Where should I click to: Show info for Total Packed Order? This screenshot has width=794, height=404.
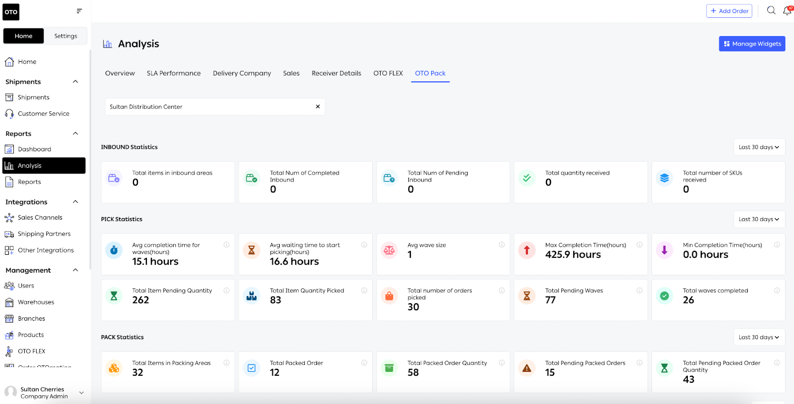364,363
